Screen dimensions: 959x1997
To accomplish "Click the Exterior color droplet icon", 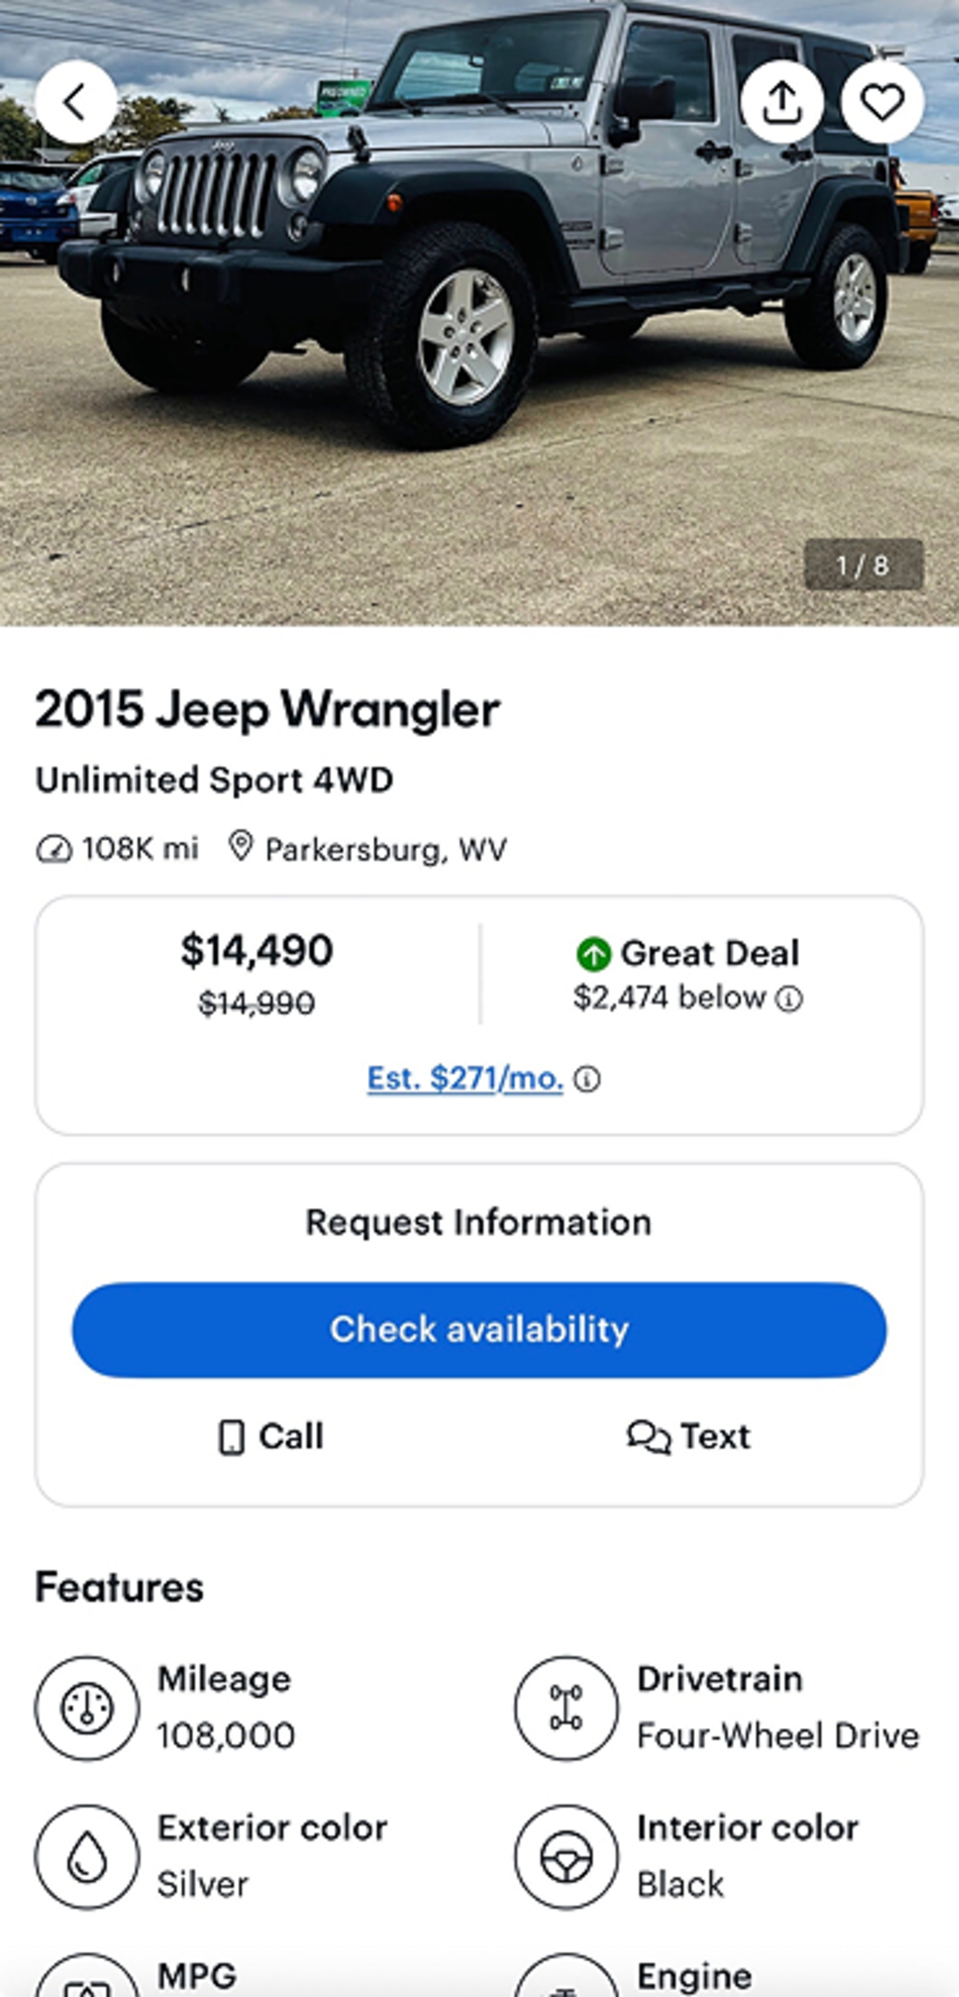I will (x=87, y=1856).
